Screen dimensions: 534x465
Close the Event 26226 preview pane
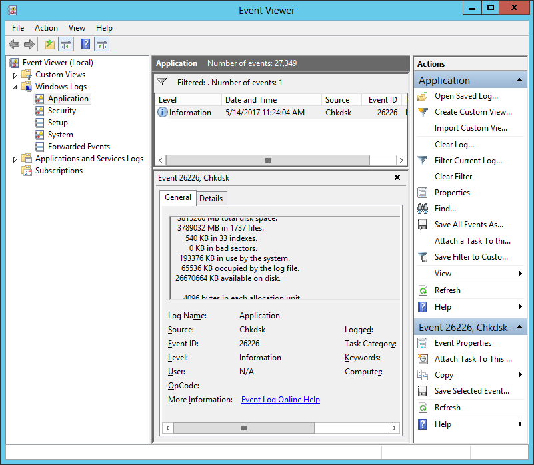pos(397,177)
